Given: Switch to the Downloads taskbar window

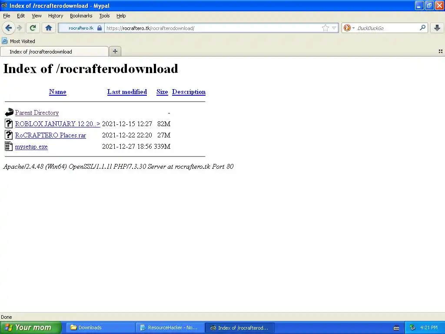Looking at the screenshot, I should (x=101, y=327).
